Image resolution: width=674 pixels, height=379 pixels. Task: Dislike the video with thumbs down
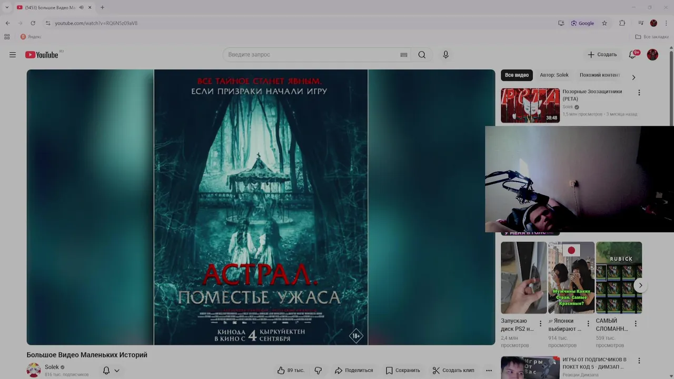(318, 370)
